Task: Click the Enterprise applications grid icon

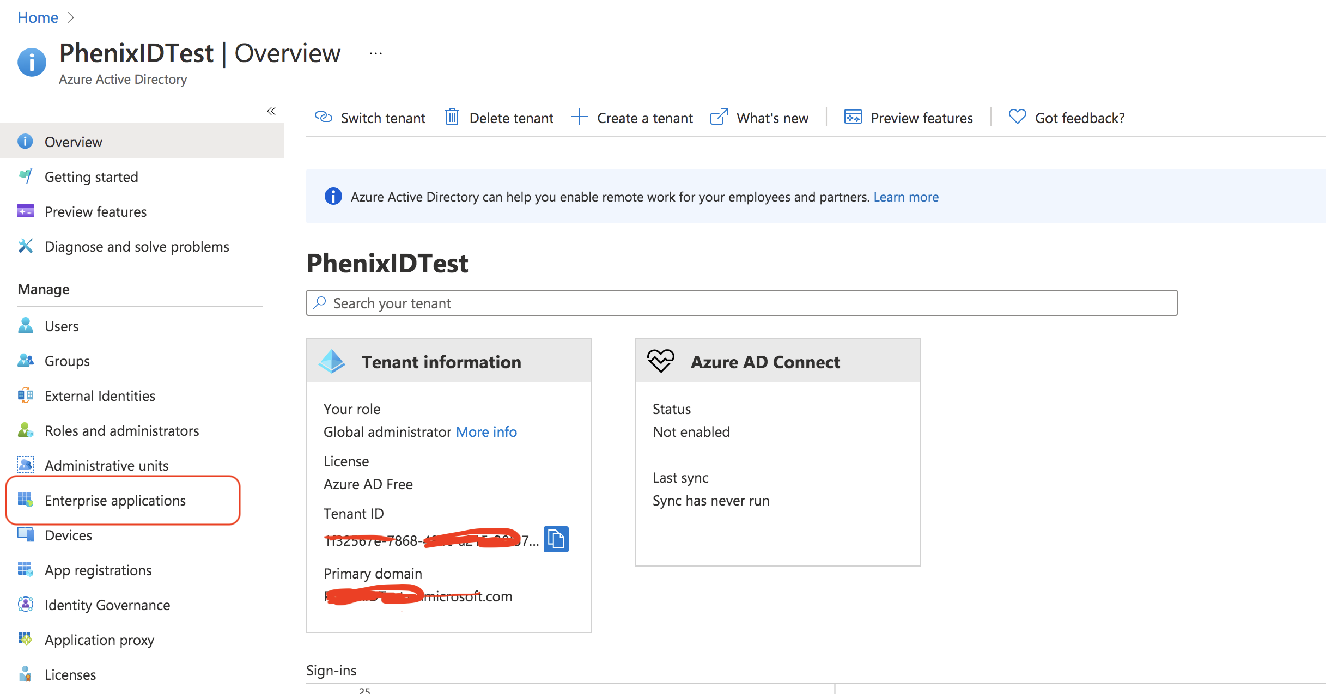Action: 25,500
